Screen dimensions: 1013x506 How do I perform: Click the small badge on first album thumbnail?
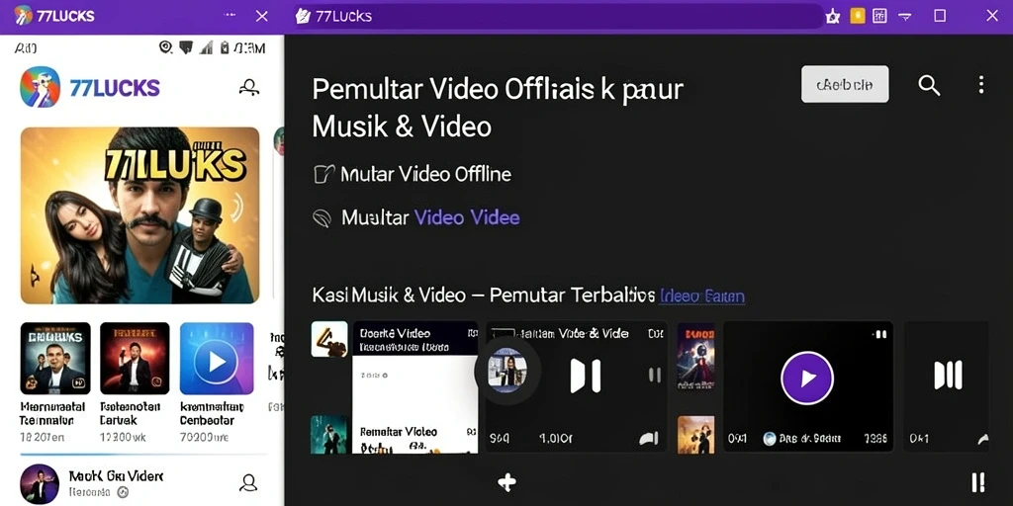point(81,383)
